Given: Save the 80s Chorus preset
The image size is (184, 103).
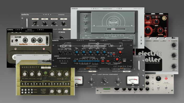Looking at the screenshot, I should [x=40, y=30].
